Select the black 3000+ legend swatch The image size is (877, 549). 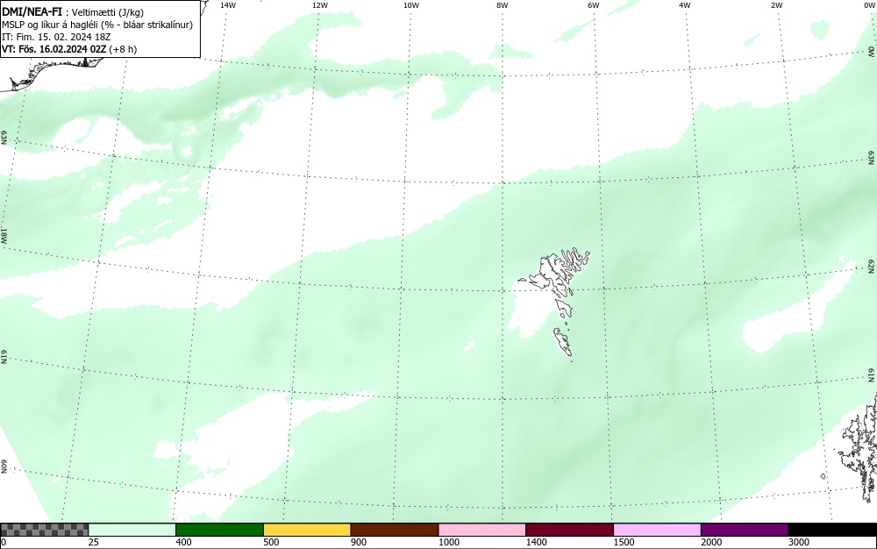coord(832,530)
